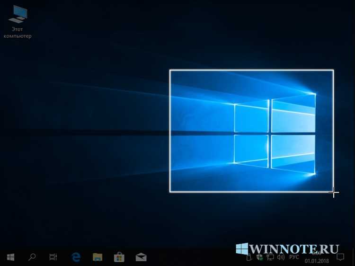Open File Explorer from the taskbar
Viewport: 355px width, 266px height.
tap(98, 257)
